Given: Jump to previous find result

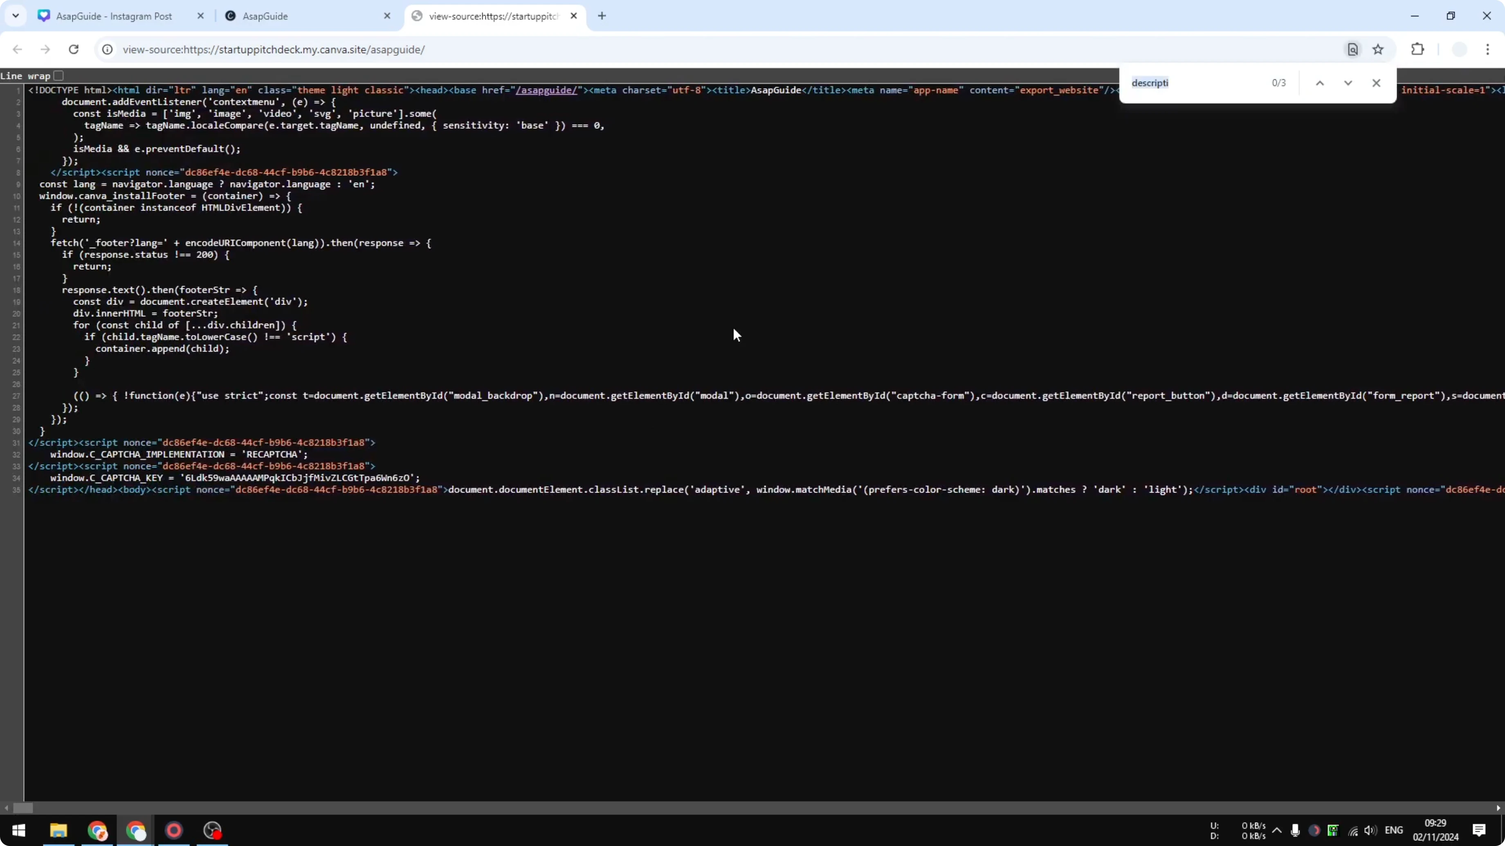Looking at the screenshot, I should pos(1320,83).
